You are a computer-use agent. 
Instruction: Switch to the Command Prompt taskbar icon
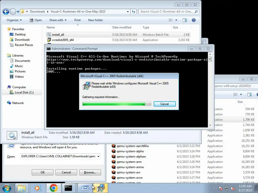68,188
